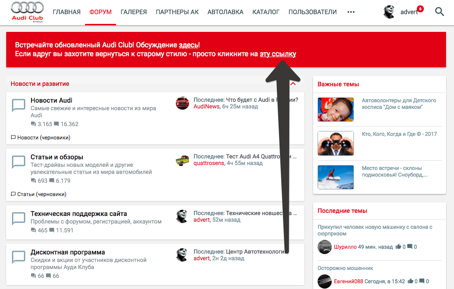Click the likes thumb icon beside Шурилло
Image resolution: width=454 pixels, height=289 pixels.
pos(398,247)
